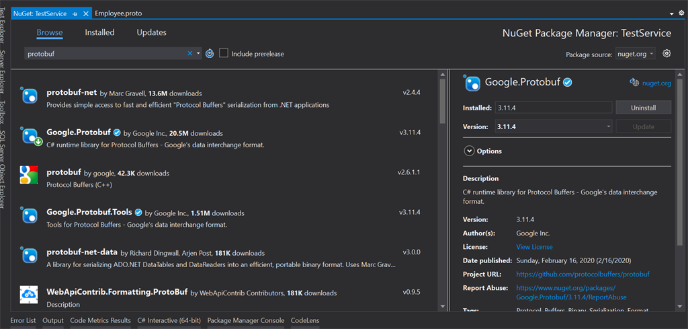Select Google.Protobuf.Tools package icon

29,215
